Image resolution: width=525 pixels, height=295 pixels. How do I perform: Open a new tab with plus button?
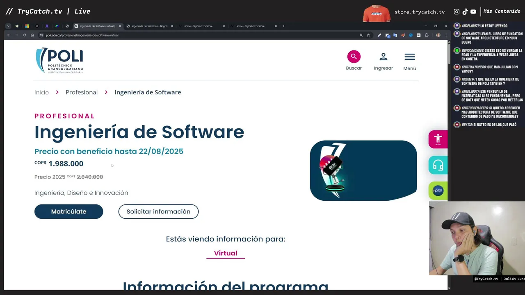283,26
